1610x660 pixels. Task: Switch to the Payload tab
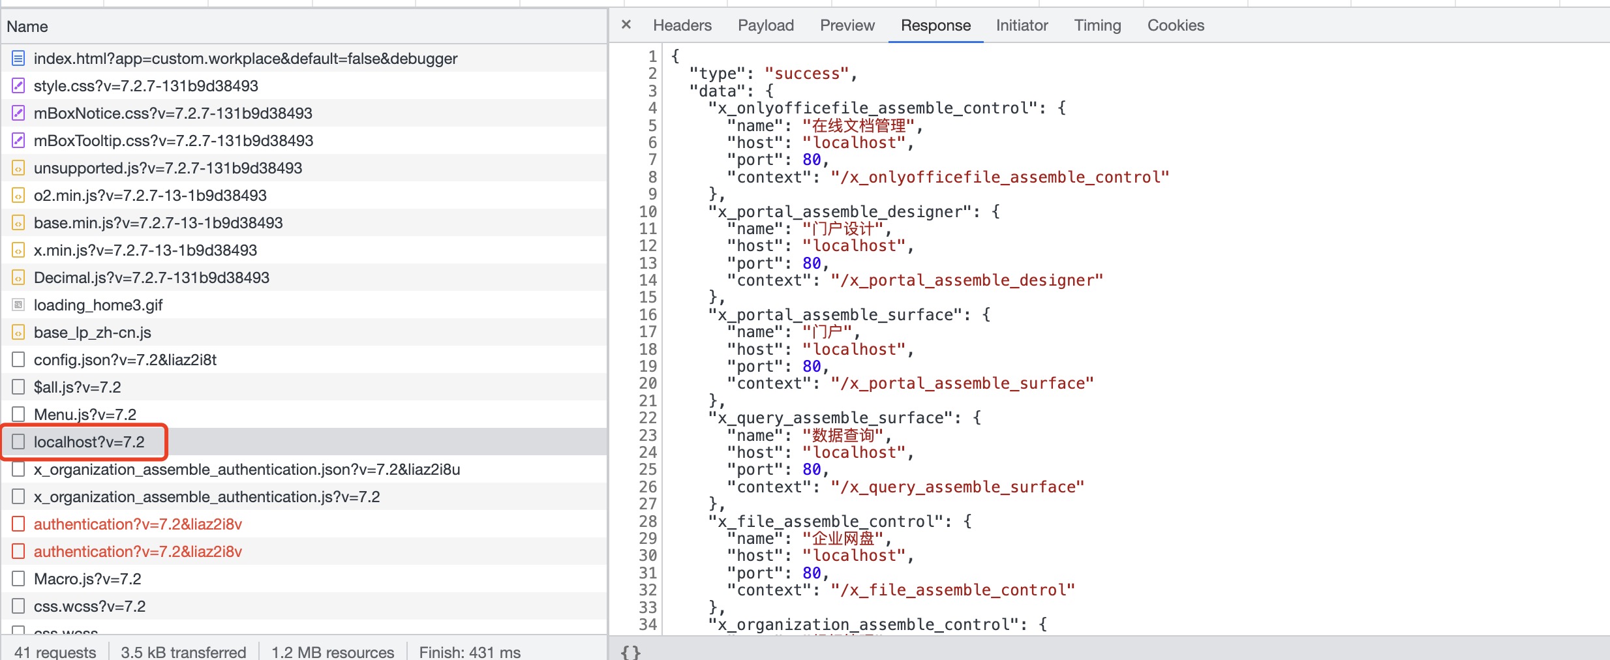point(765,25)
